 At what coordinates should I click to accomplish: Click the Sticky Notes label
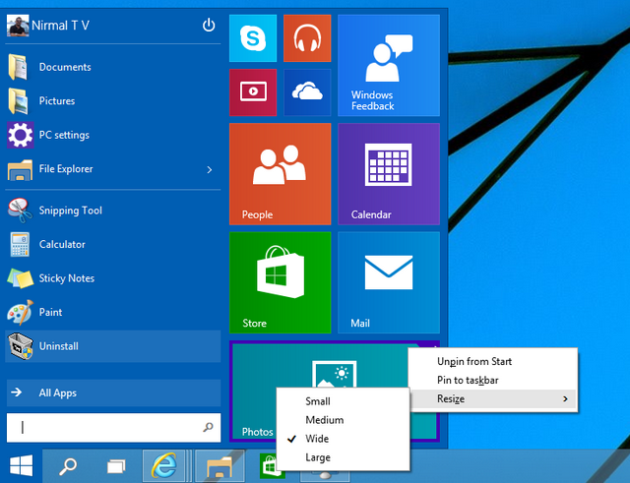pos(67,278)
